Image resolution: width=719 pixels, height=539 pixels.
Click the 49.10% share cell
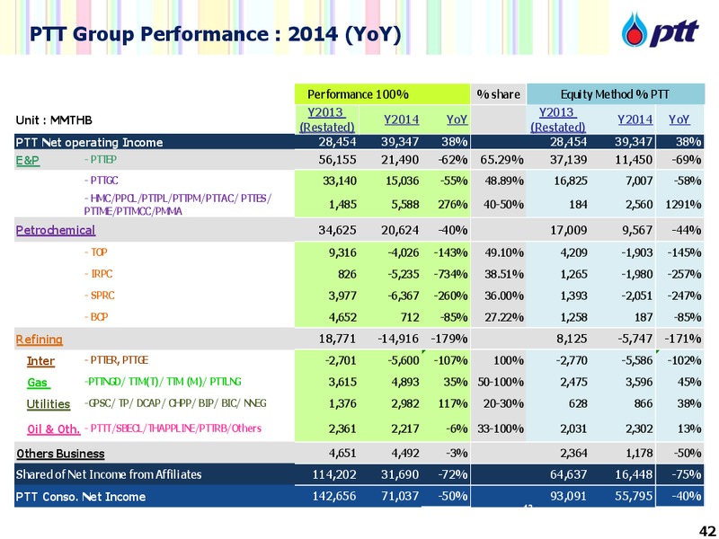[x=504, y=252]
